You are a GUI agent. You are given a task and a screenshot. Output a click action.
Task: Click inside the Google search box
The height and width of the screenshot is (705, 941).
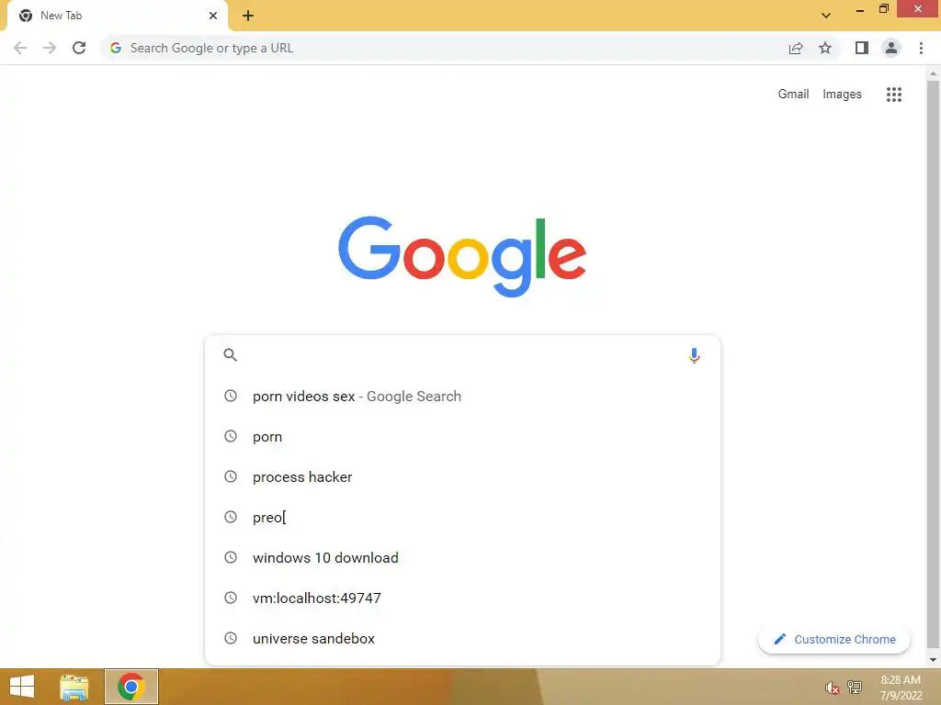coord(462,355)
